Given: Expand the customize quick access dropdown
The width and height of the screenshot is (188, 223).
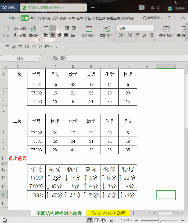Looking at the screenshot, I should tap(56, 47).
